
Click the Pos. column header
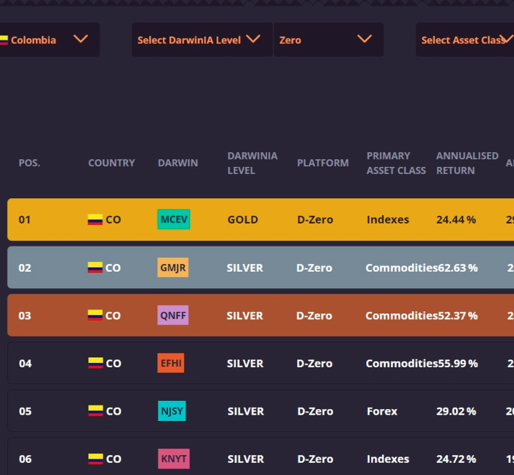[29, 163]
